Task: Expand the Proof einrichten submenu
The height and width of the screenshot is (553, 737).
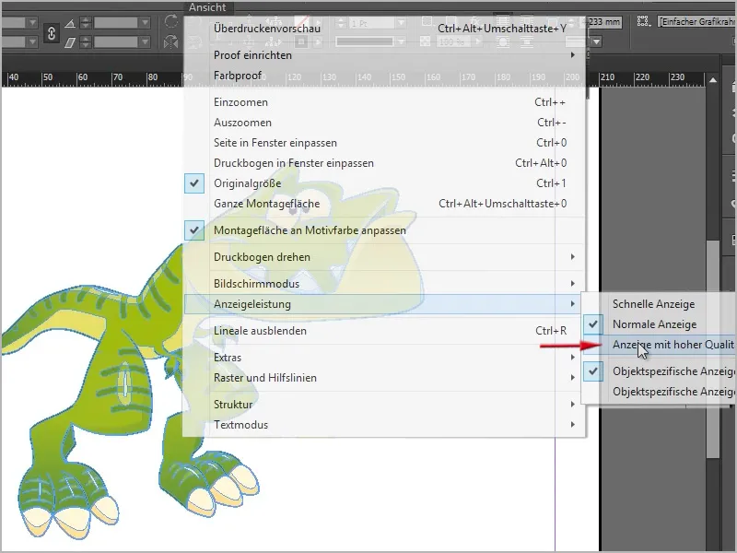Action: [384, 55]
